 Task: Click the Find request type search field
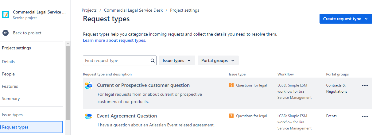coord(117,61)
